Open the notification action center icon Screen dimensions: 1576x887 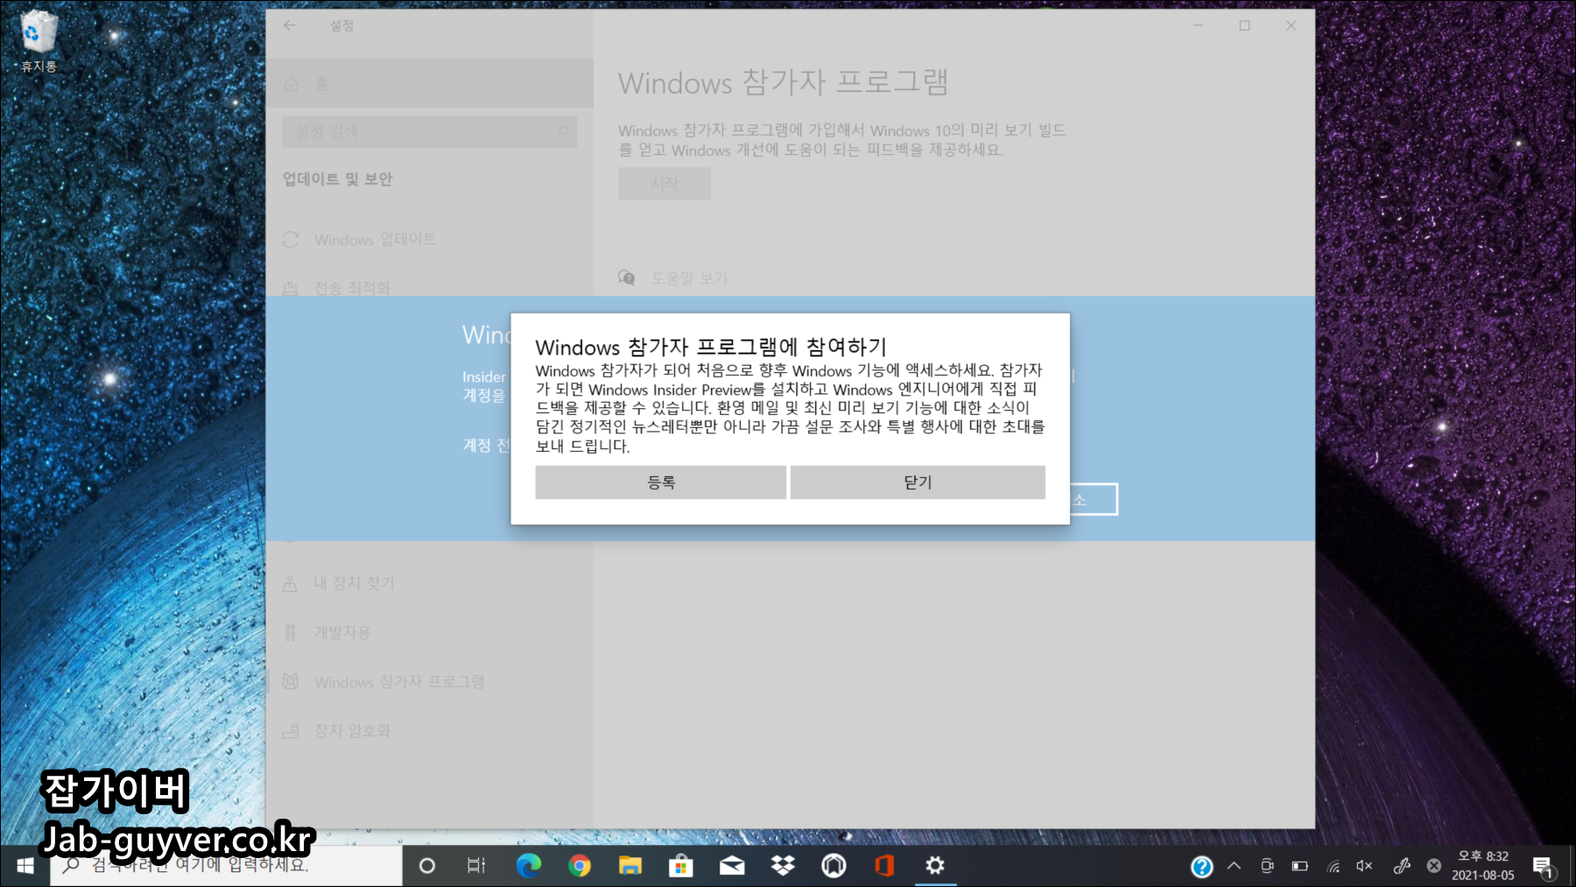(x=1544, y=867)
